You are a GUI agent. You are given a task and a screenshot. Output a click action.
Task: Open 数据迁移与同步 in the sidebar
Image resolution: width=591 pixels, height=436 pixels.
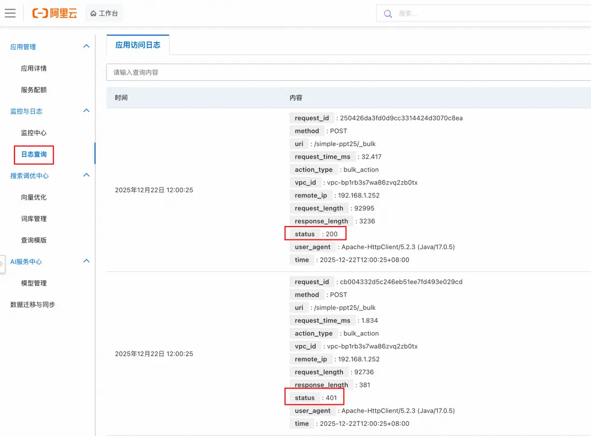coord(33,305)
